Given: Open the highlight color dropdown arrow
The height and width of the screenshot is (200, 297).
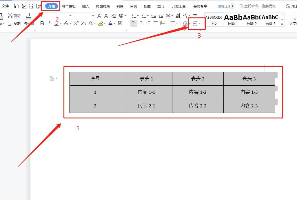Looking at the screenshot, I should pyautogui.click(x=105, y=24).
